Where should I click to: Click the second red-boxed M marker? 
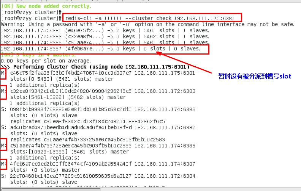click(3, 91)
